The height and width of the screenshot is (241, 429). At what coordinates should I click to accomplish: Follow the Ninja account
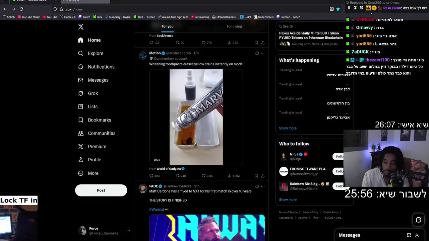339,156
